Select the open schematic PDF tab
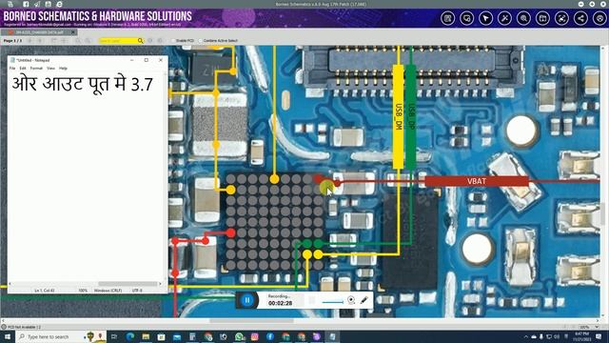 tap(39, 32)
